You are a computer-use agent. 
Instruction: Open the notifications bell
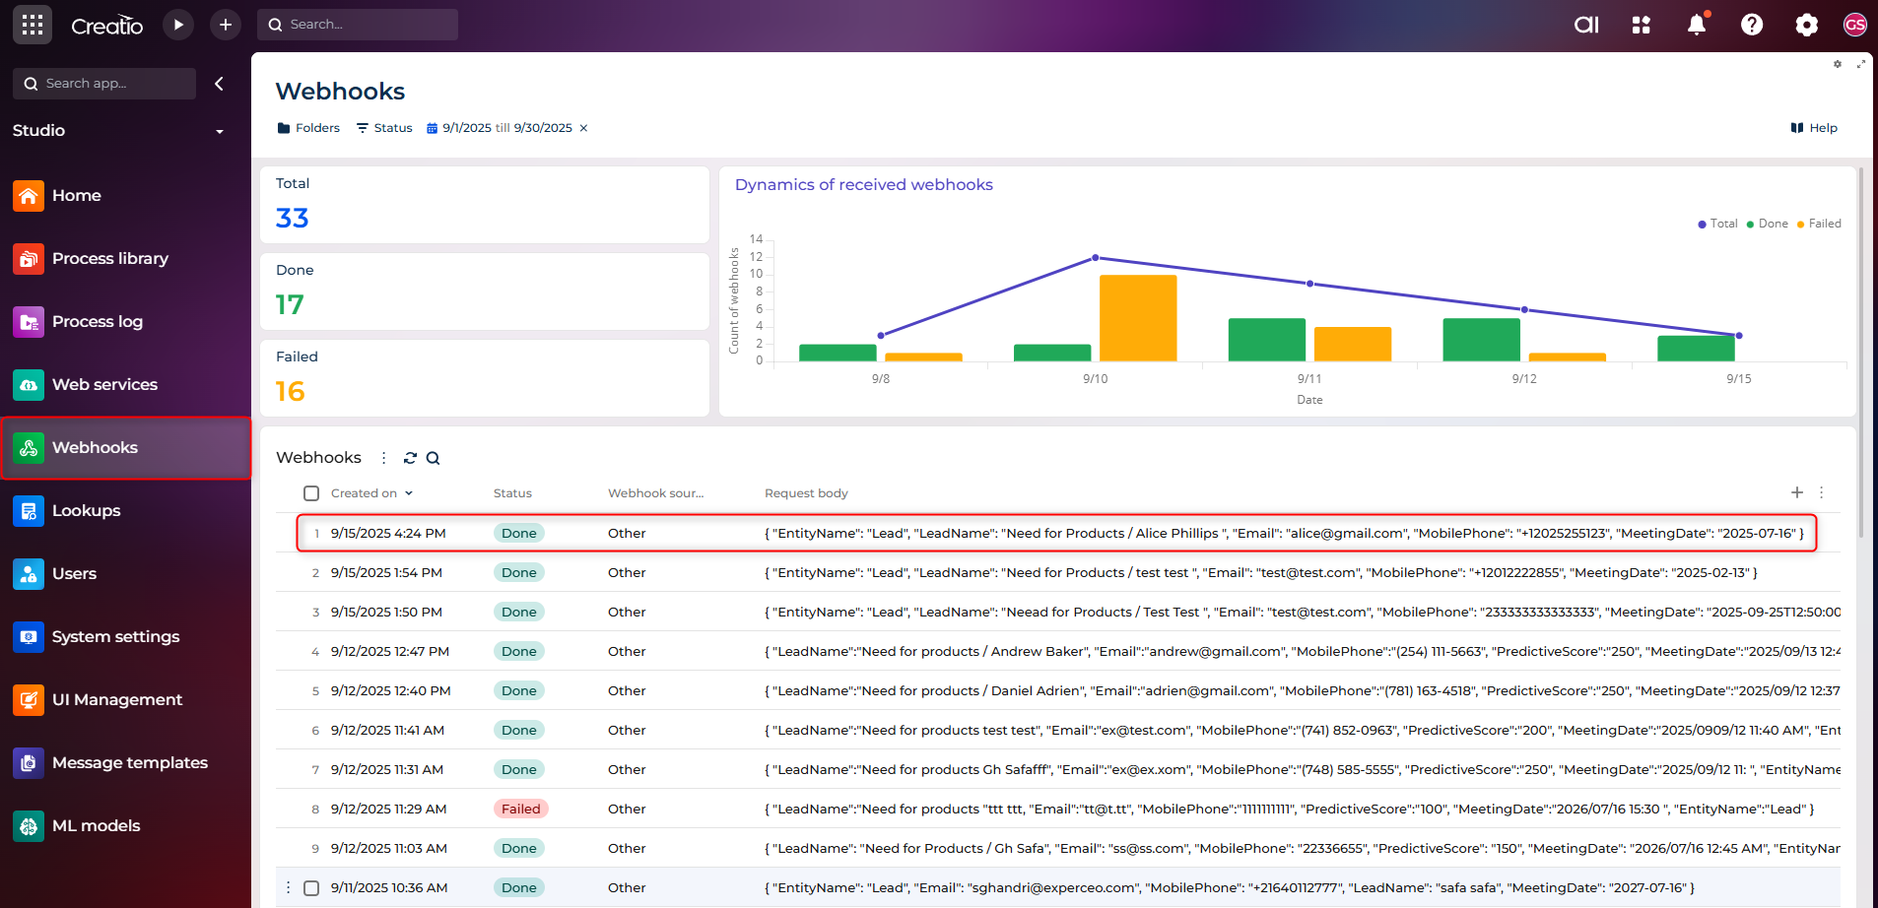click(x=1696, y=25)
